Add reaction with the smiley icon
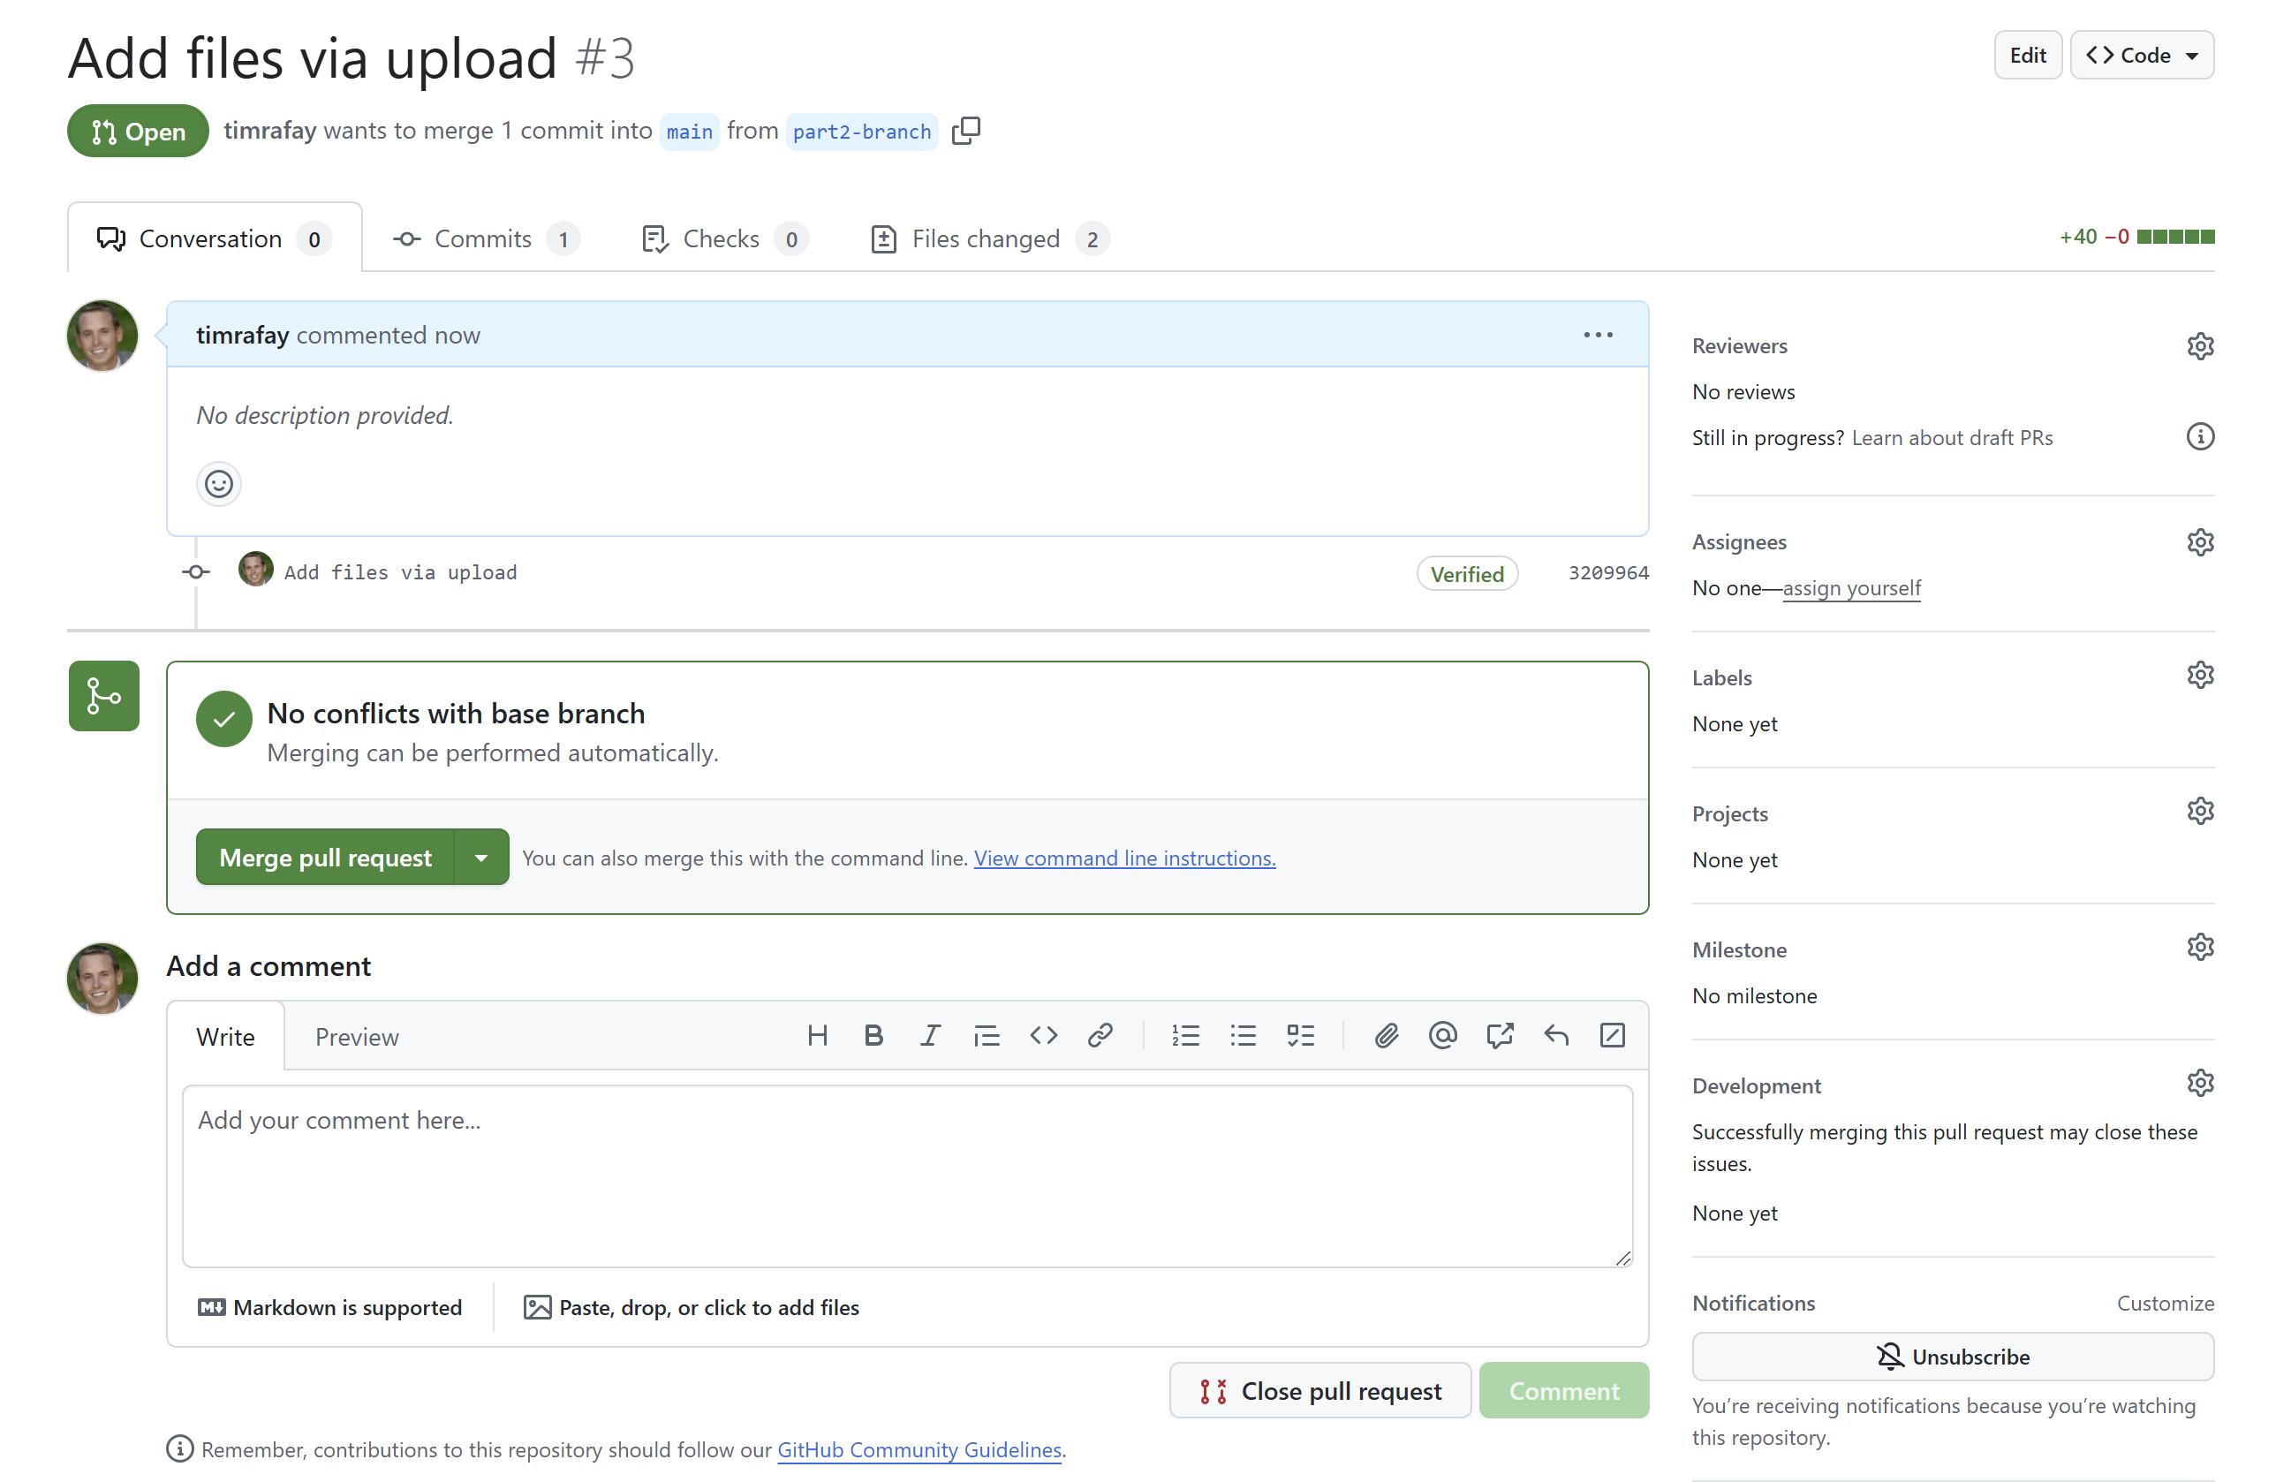The width and height of the screenshot is (2291, 1482). tap(218, 484)
